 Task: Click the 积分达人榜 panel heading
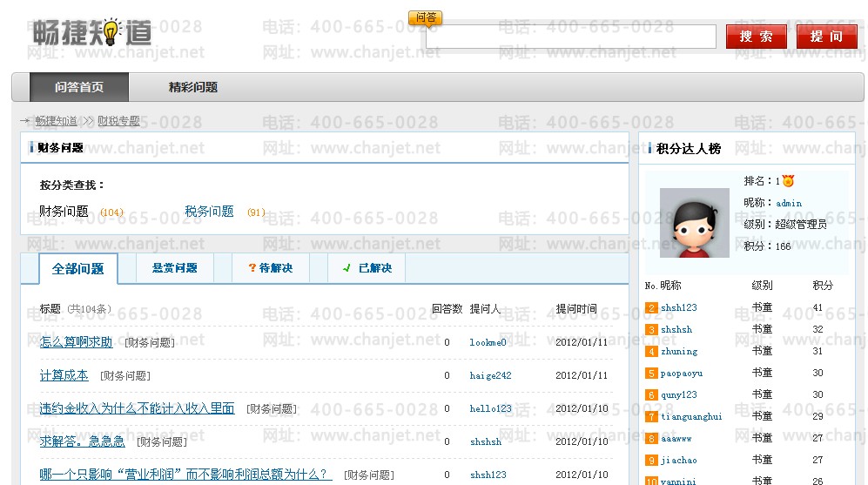689,148
